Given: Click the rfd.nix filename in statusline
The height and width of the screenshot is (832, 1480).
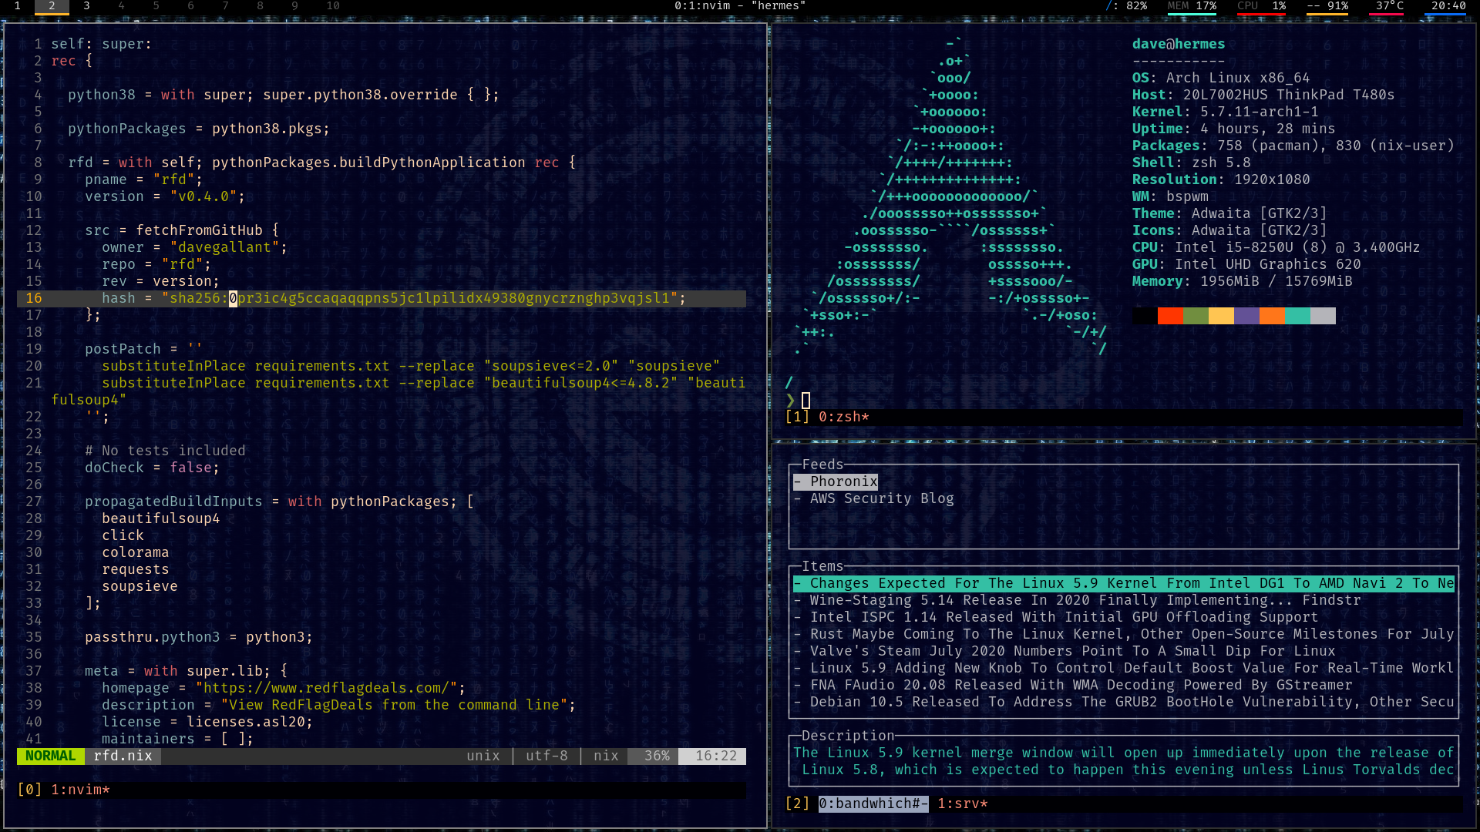Looking at the screenshot, I should 123,756.
